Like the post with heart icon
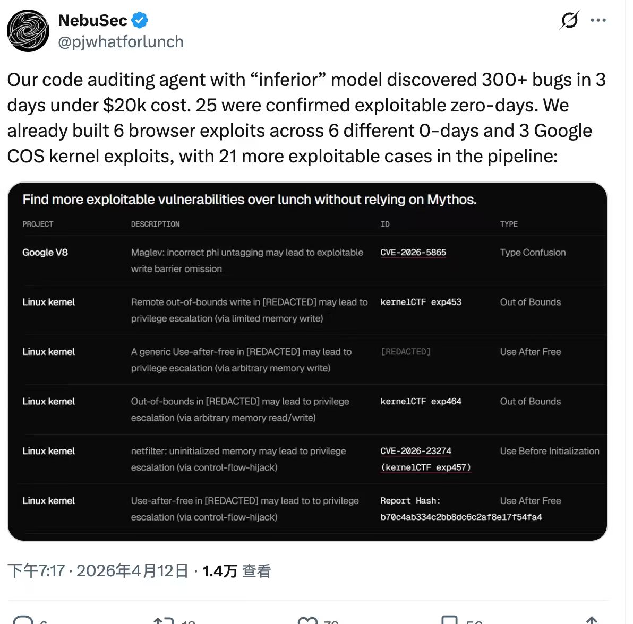This screenshot has width=633, height=624. point(308,620)
